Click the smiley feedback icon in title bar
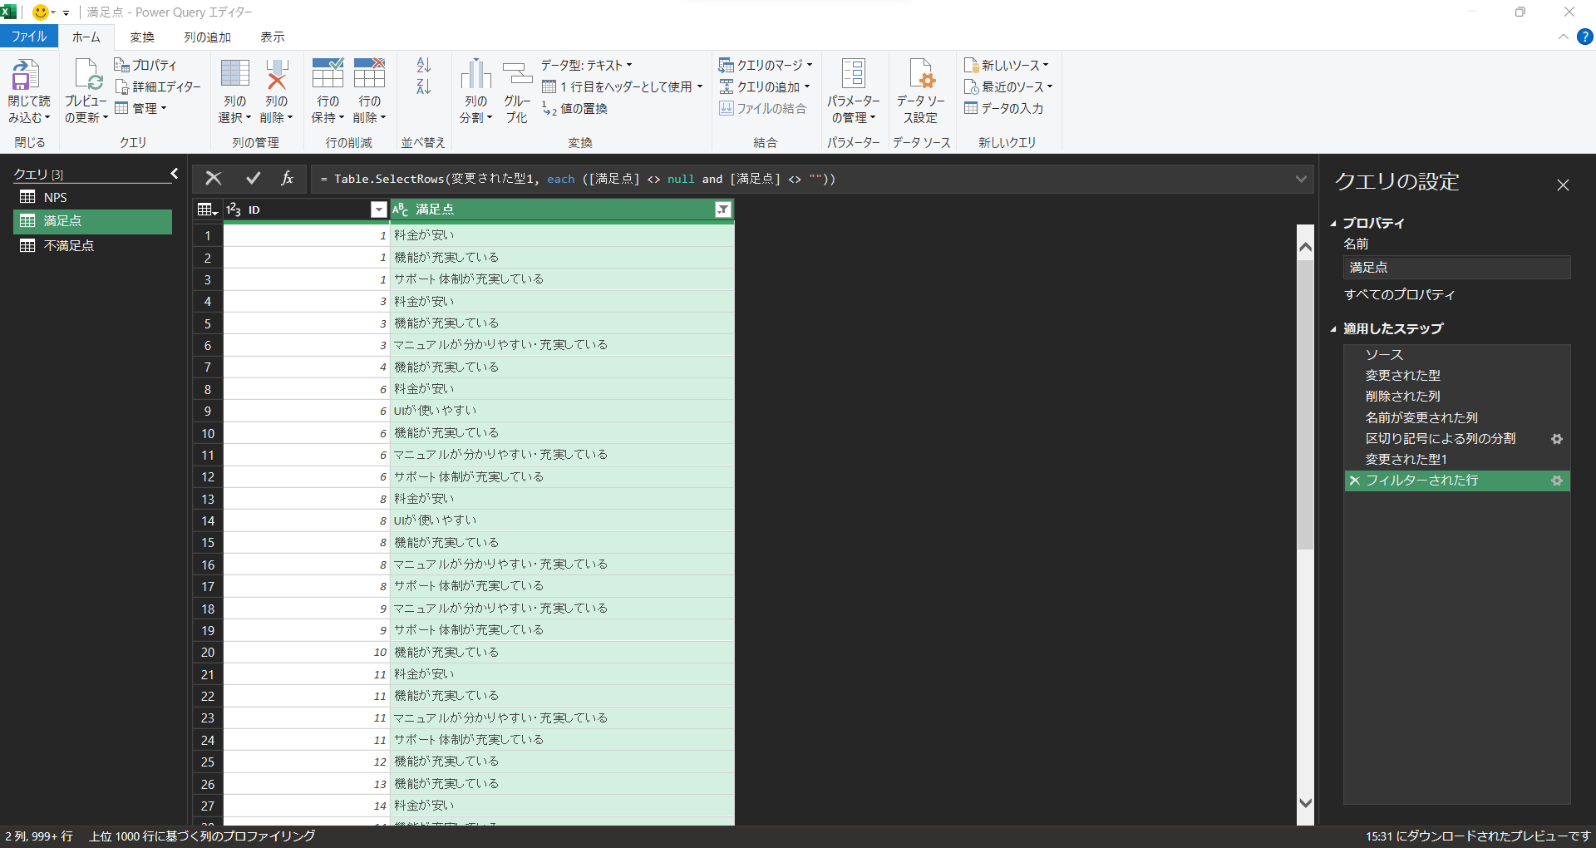The height and width of the screenshot is (848, 1596). pyautogui.click(x=40, y=12)
